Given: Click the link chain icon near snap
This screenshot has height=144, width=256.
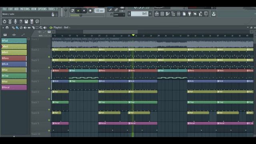Looking at the screenshot, I should click(116, 10).
